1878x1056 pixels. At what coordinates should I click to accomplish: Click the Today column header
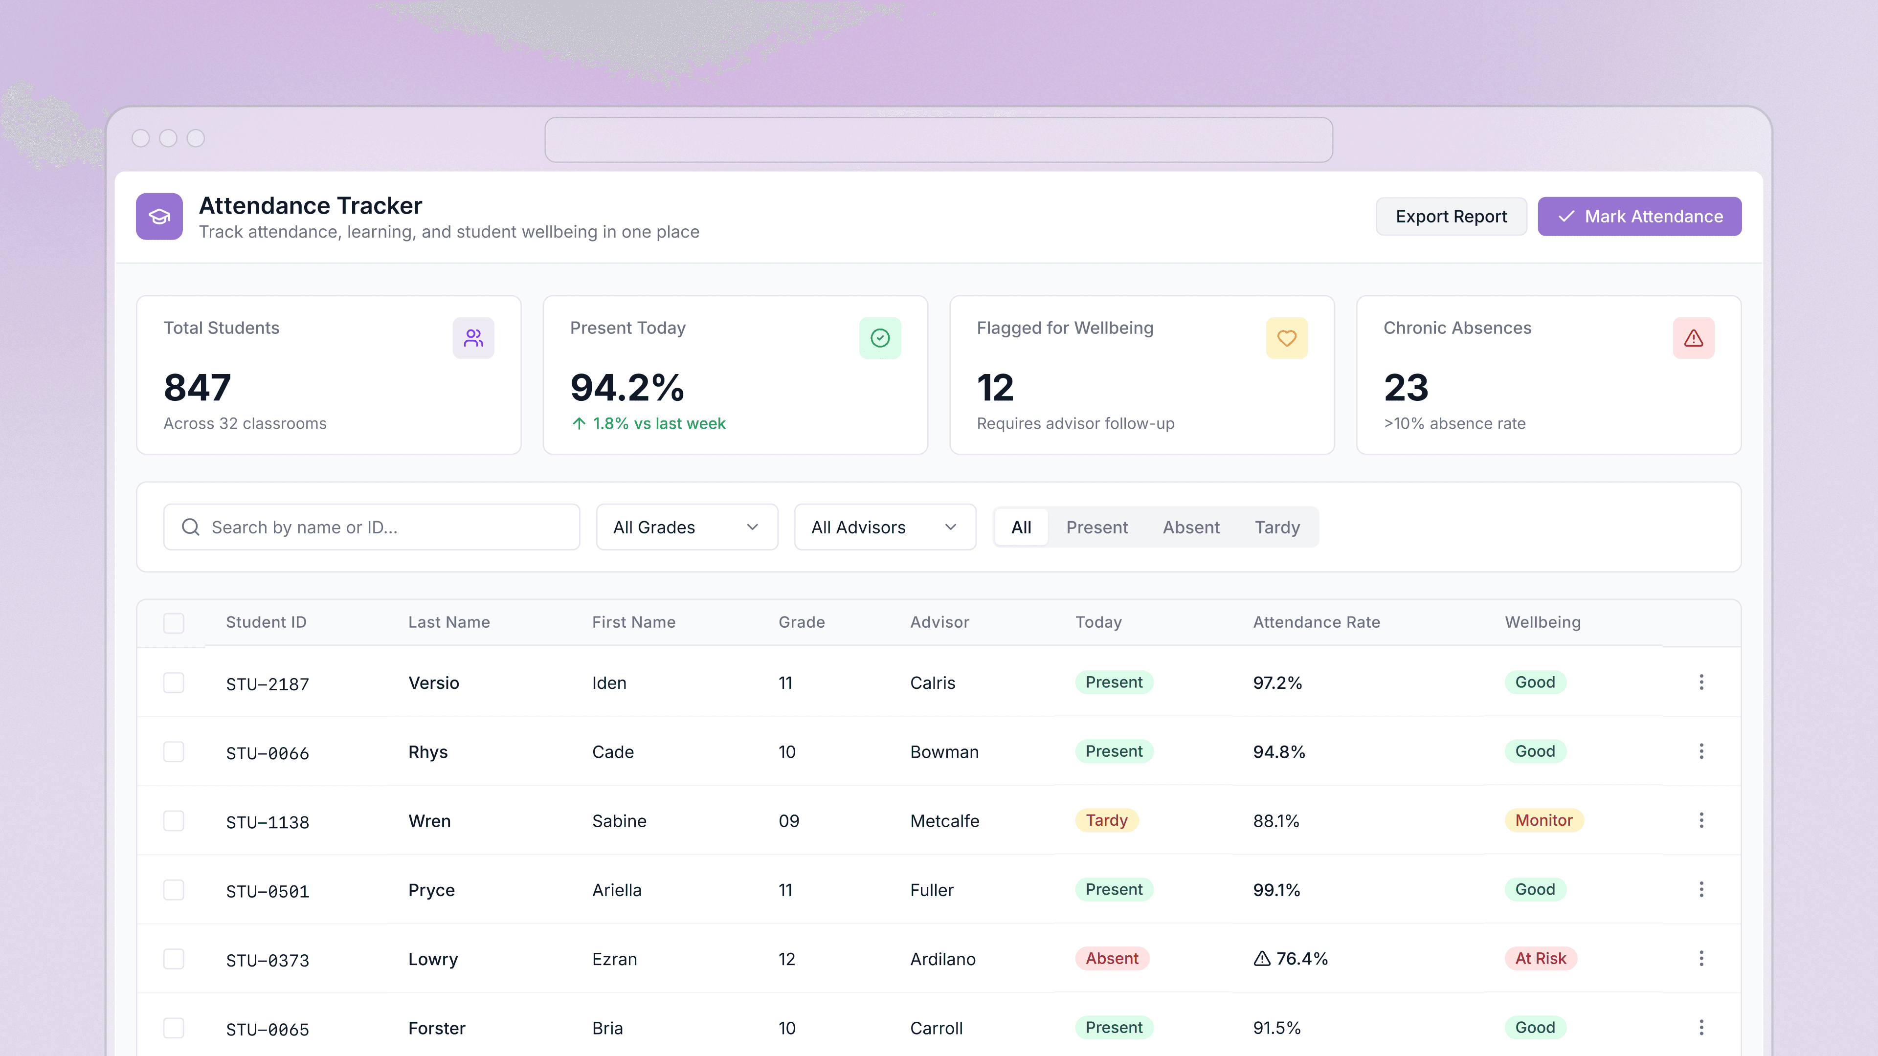[x=1098, y=622]
